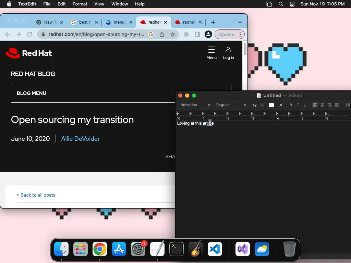Click the Red Hat logo

coord(29,53)
